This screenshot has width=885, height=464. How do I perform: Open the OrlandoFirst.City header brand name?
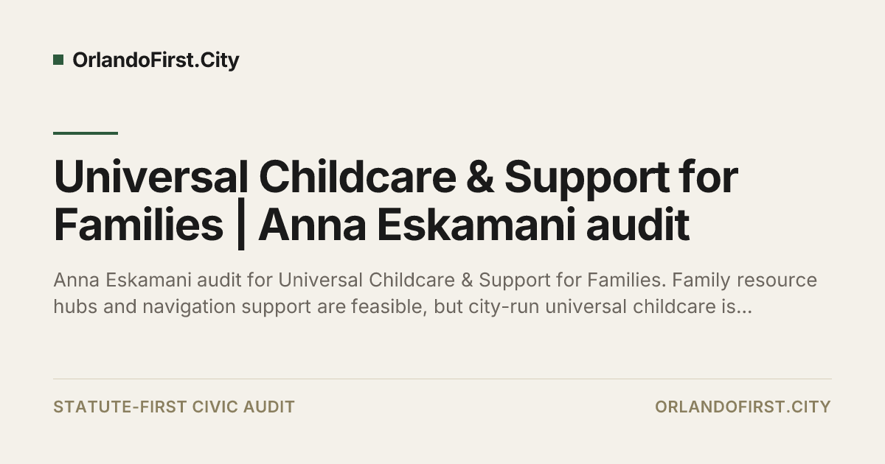pos(156,60)
